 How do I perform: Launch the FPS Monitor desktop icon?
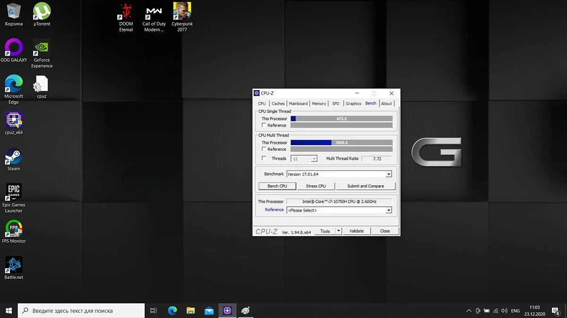click(14, 229)
